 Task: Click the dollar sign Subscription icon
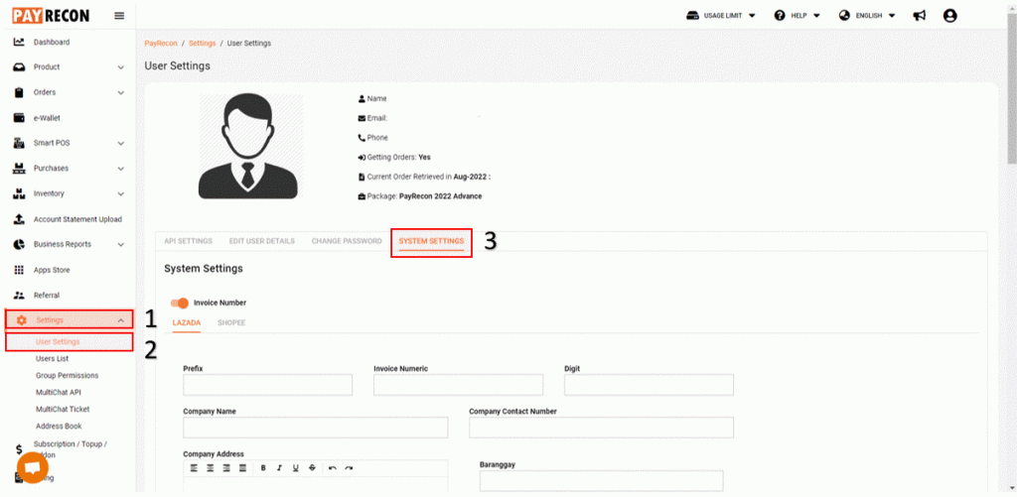pos(19,449)
